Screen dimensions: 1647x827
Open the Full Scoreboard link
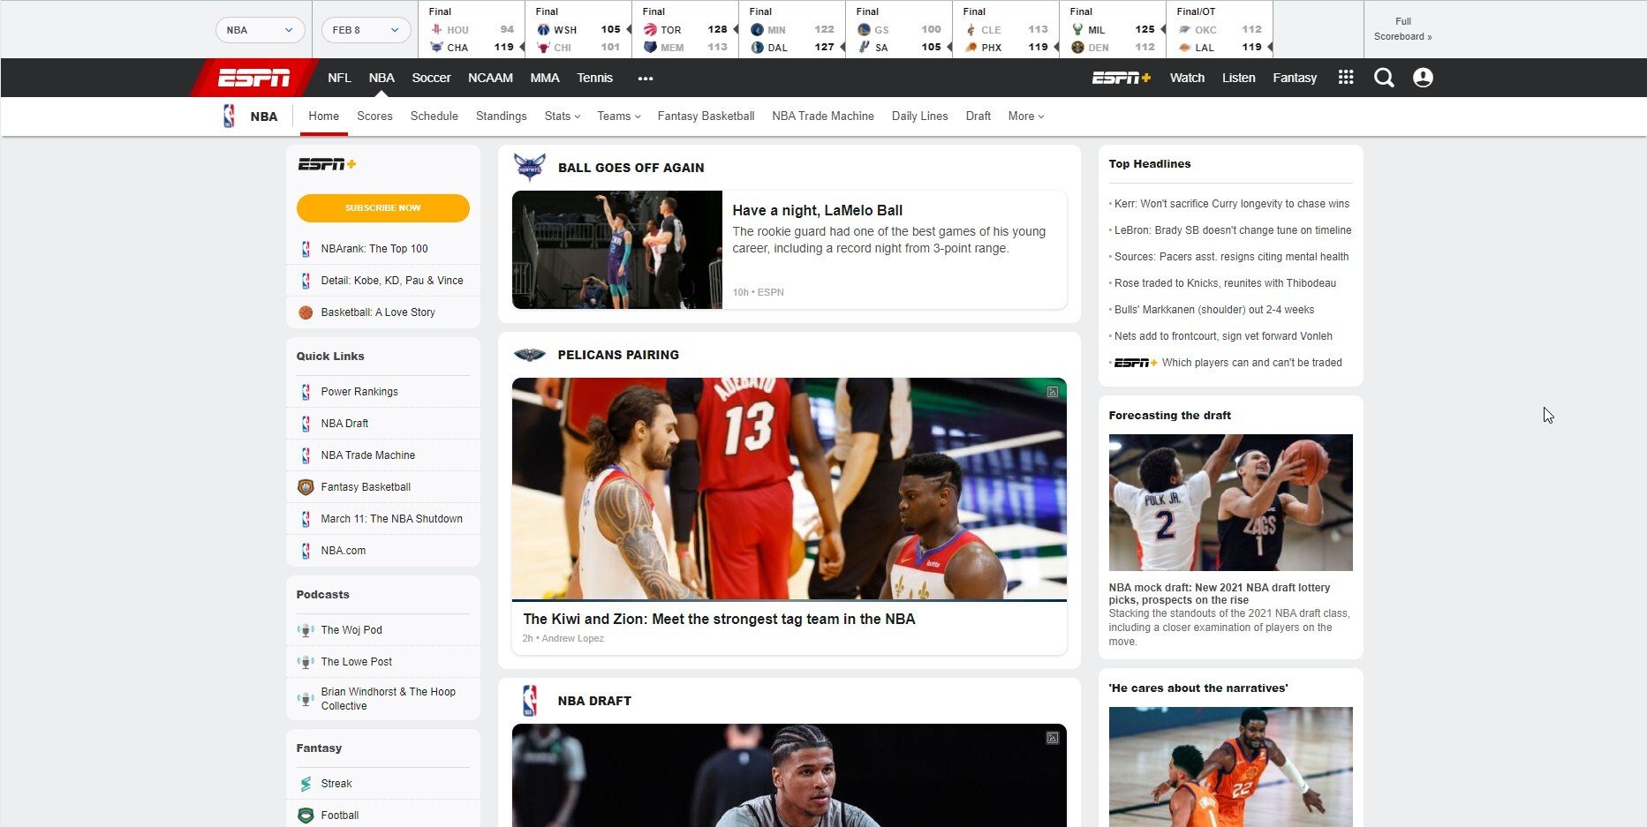(x=1402, y=29)
